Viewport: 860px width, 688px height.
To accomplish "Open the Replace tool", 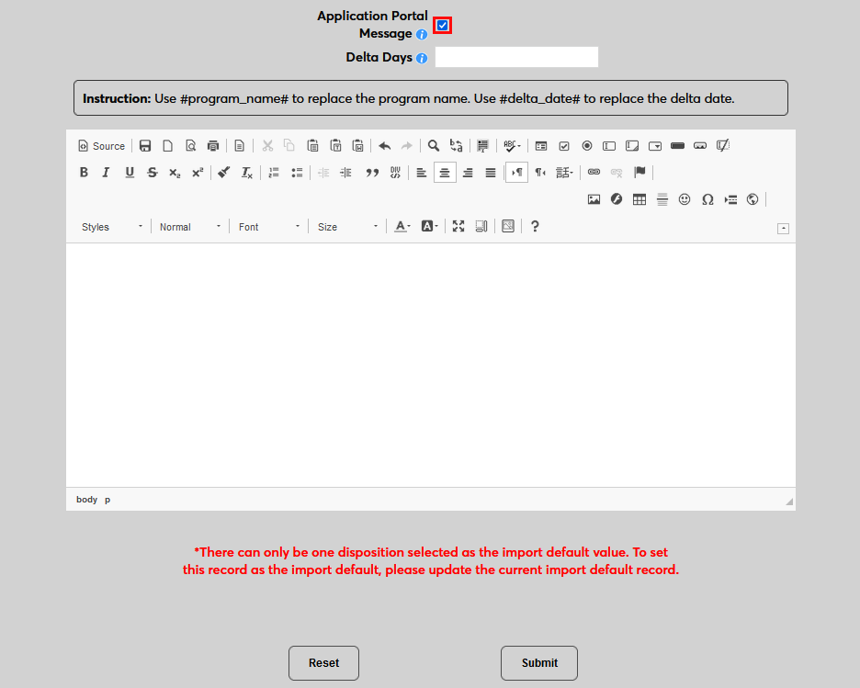I will click(x=457, y=146).
